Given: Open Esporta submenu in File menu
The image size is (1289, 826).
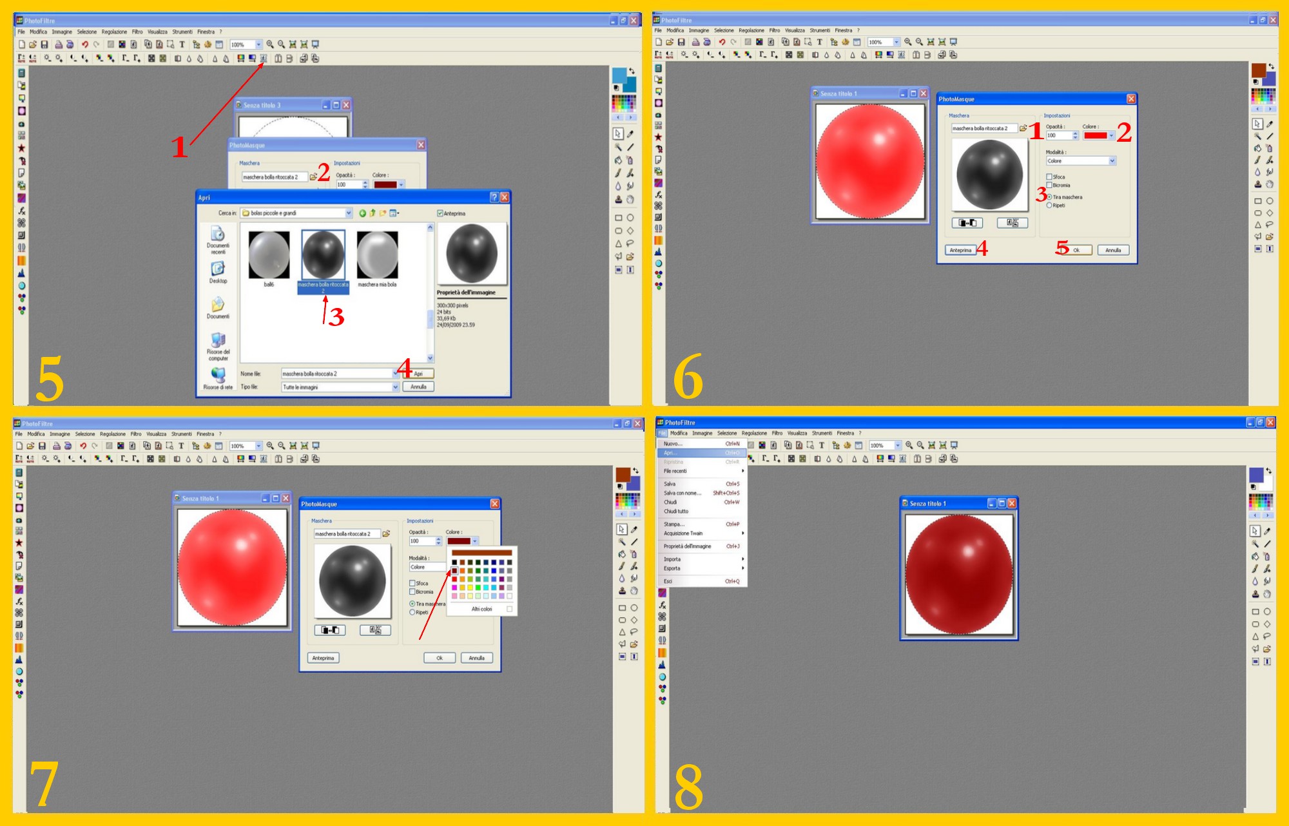Looking at the screenshot, I should 673,568.
